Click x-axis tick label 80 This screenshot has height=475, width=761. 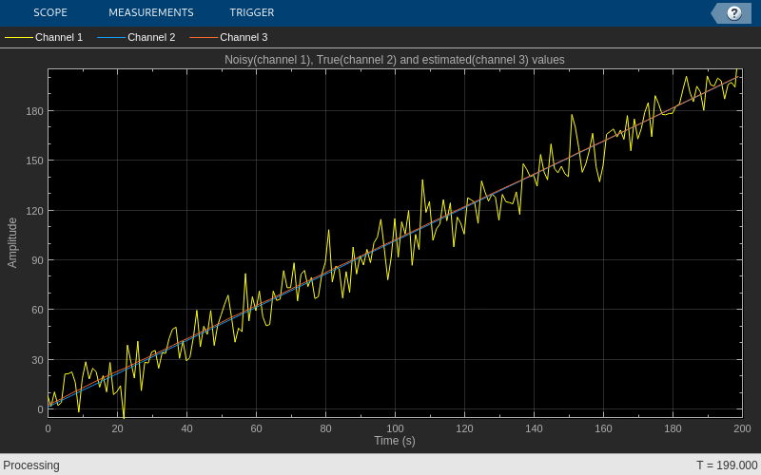(325, 428)
